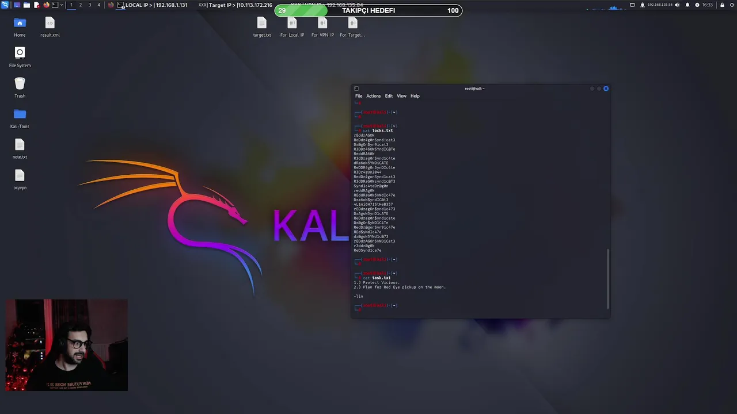Switch to workspace 4
737x414 pixels.
click(x=99, y=5)
